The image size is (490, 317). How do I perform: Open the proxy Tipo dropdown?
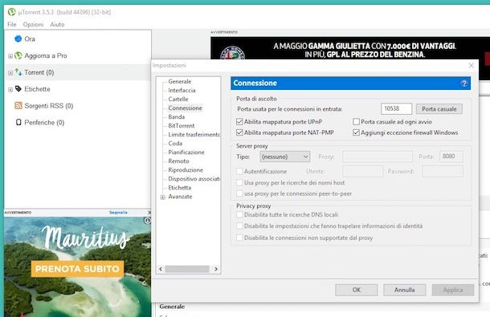coord(284,156)
